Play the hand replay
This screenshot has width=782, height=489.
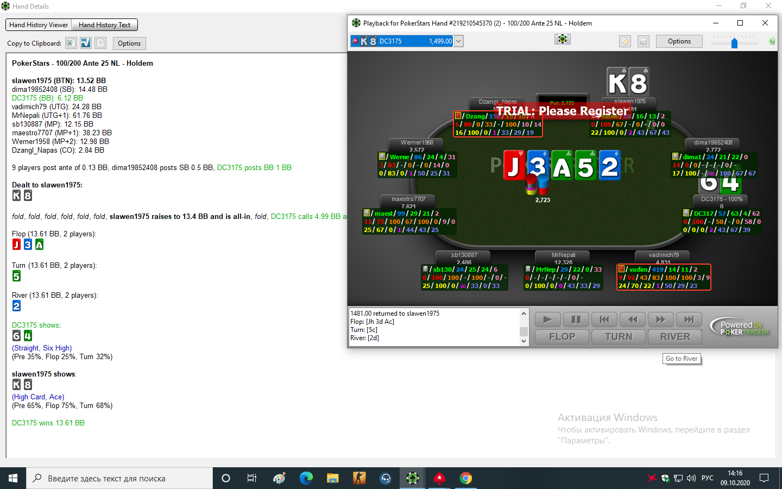[x=547, y=319]
